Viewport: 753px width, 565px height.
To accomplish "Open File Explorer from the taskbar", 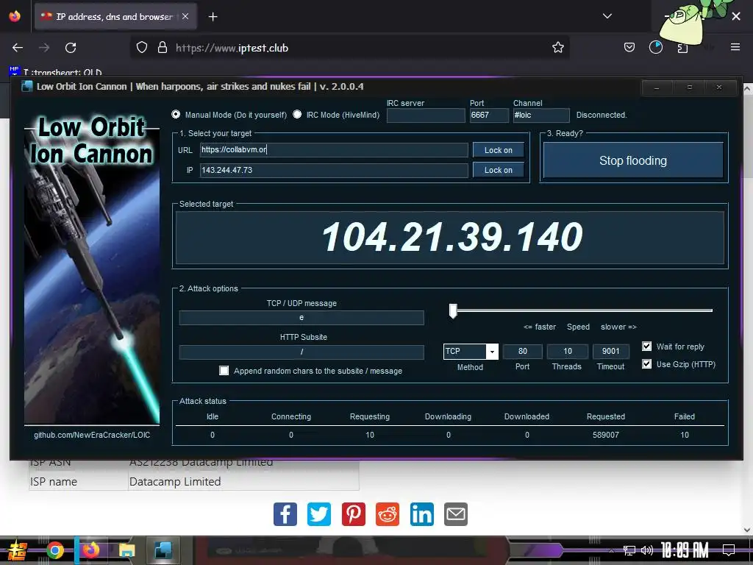I will [x=127, y=550].
